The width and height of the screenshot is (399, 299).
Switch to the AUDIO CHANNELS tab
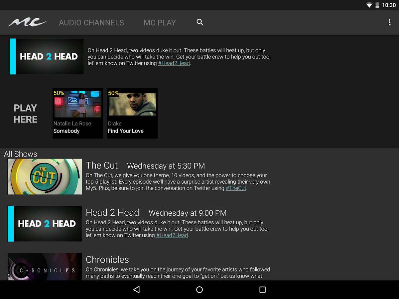91,22
